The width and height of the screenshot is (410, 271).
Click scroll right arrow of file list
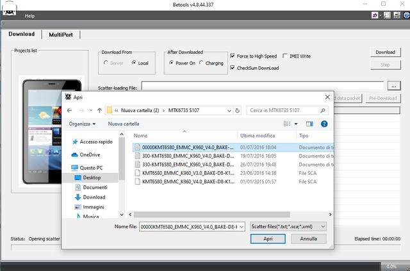[331, 215]
